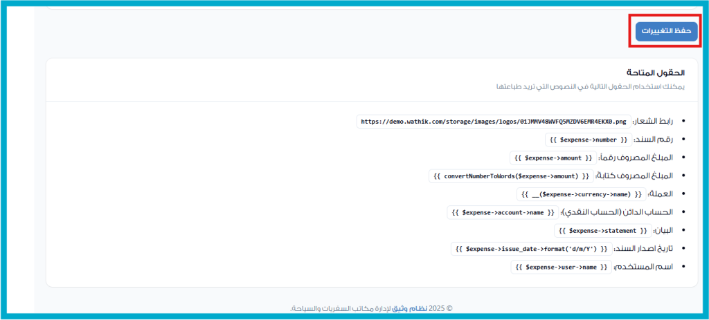
Task: Select the المبلغ المصروف رقماً label
Action: [x=636, y=158]
